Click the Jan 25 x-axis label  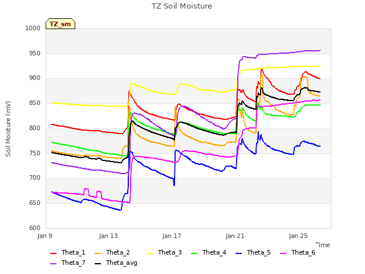coord(298,236)
